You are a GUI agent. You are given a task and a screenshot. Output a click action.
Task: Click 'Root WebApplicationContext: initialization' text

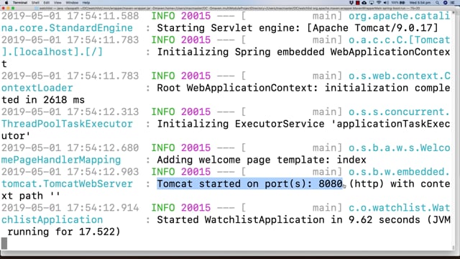click(x=282, y=88)
